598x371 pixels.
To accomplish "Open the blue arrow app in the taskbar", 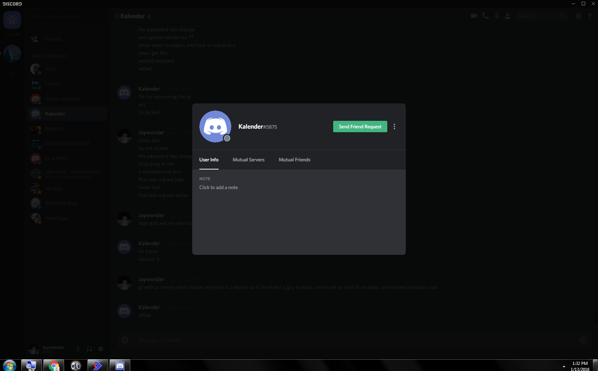I will [x=98, y=365].
